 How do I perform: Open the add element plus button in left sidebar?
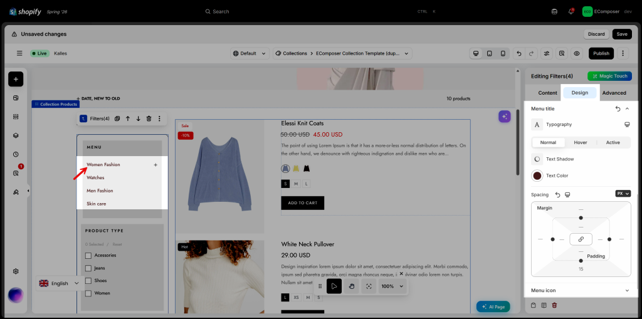(x=16, y=79)
